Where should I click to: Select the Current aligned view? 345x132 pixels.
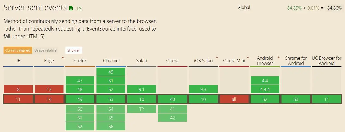coord(18,50)
